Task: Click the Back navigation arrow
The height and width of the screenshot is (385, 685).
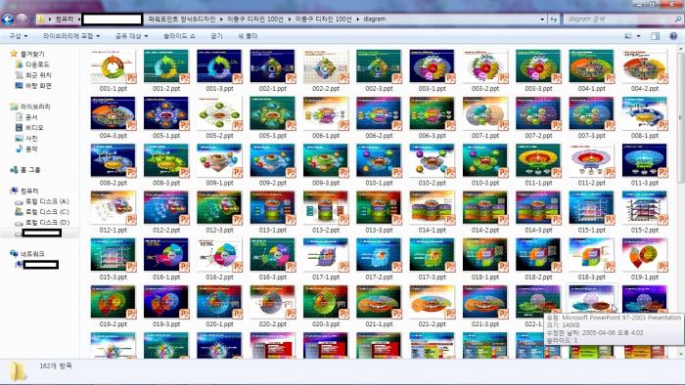Action: coord(8,20)
